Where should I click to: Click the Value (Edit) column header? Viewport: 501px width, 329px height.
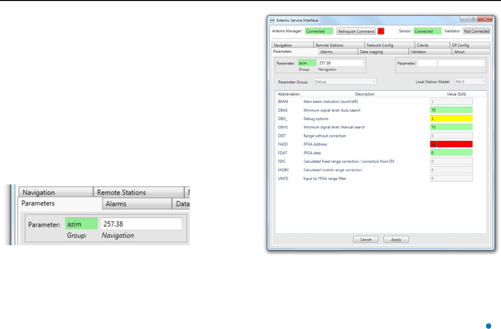456,94
